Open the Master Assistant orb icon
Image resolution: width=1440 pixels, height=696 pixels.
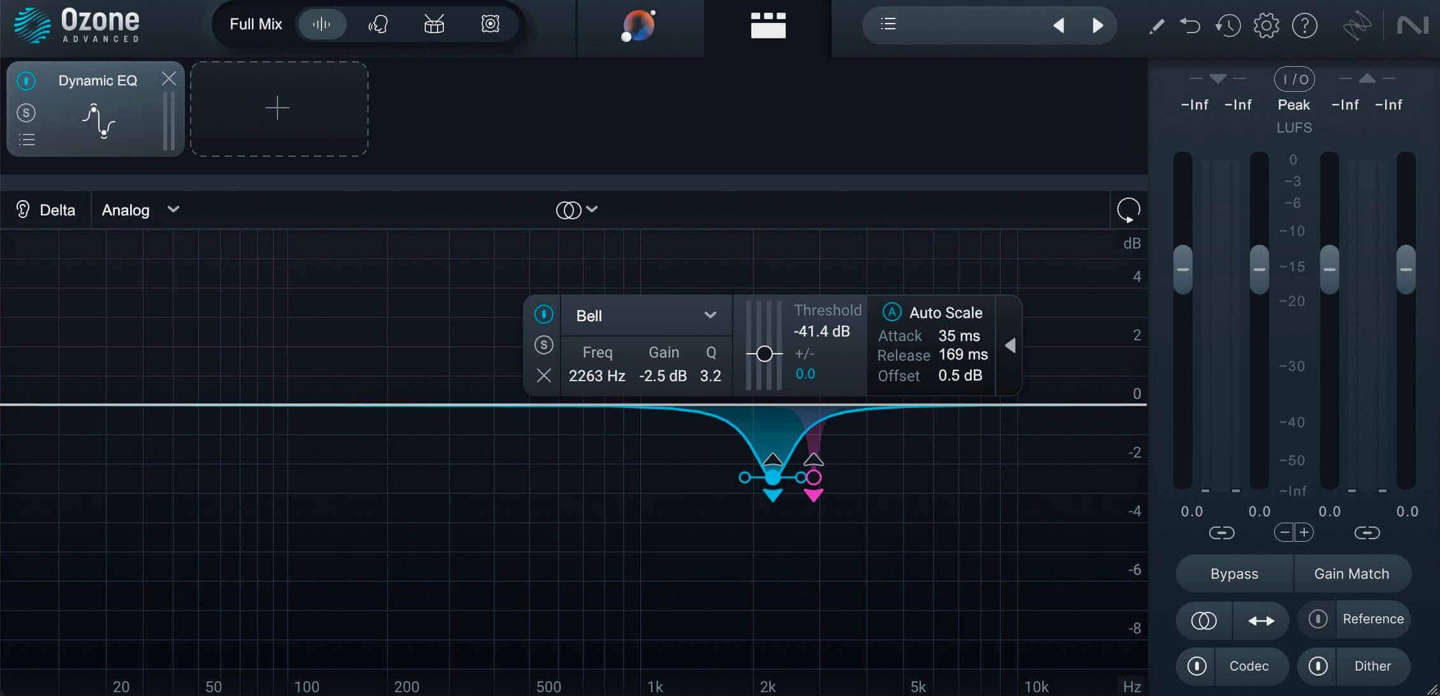click(x=638, y=26)
